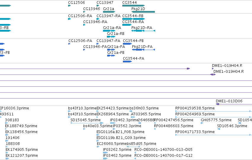
Task: Select protein CG13947-PA
Action: (108, 41)
